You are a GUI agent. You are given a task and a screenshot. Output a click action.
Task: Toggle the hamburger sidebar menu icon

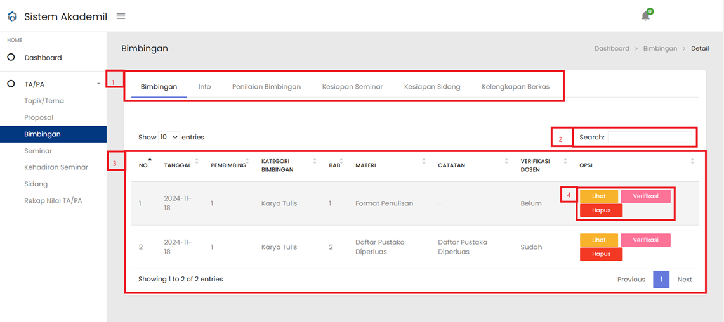121,16
